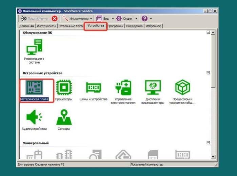Screen dimensions: 237x176
Task: Click the Обслуживание ПК section heading
Action: (x=37, y=32)
